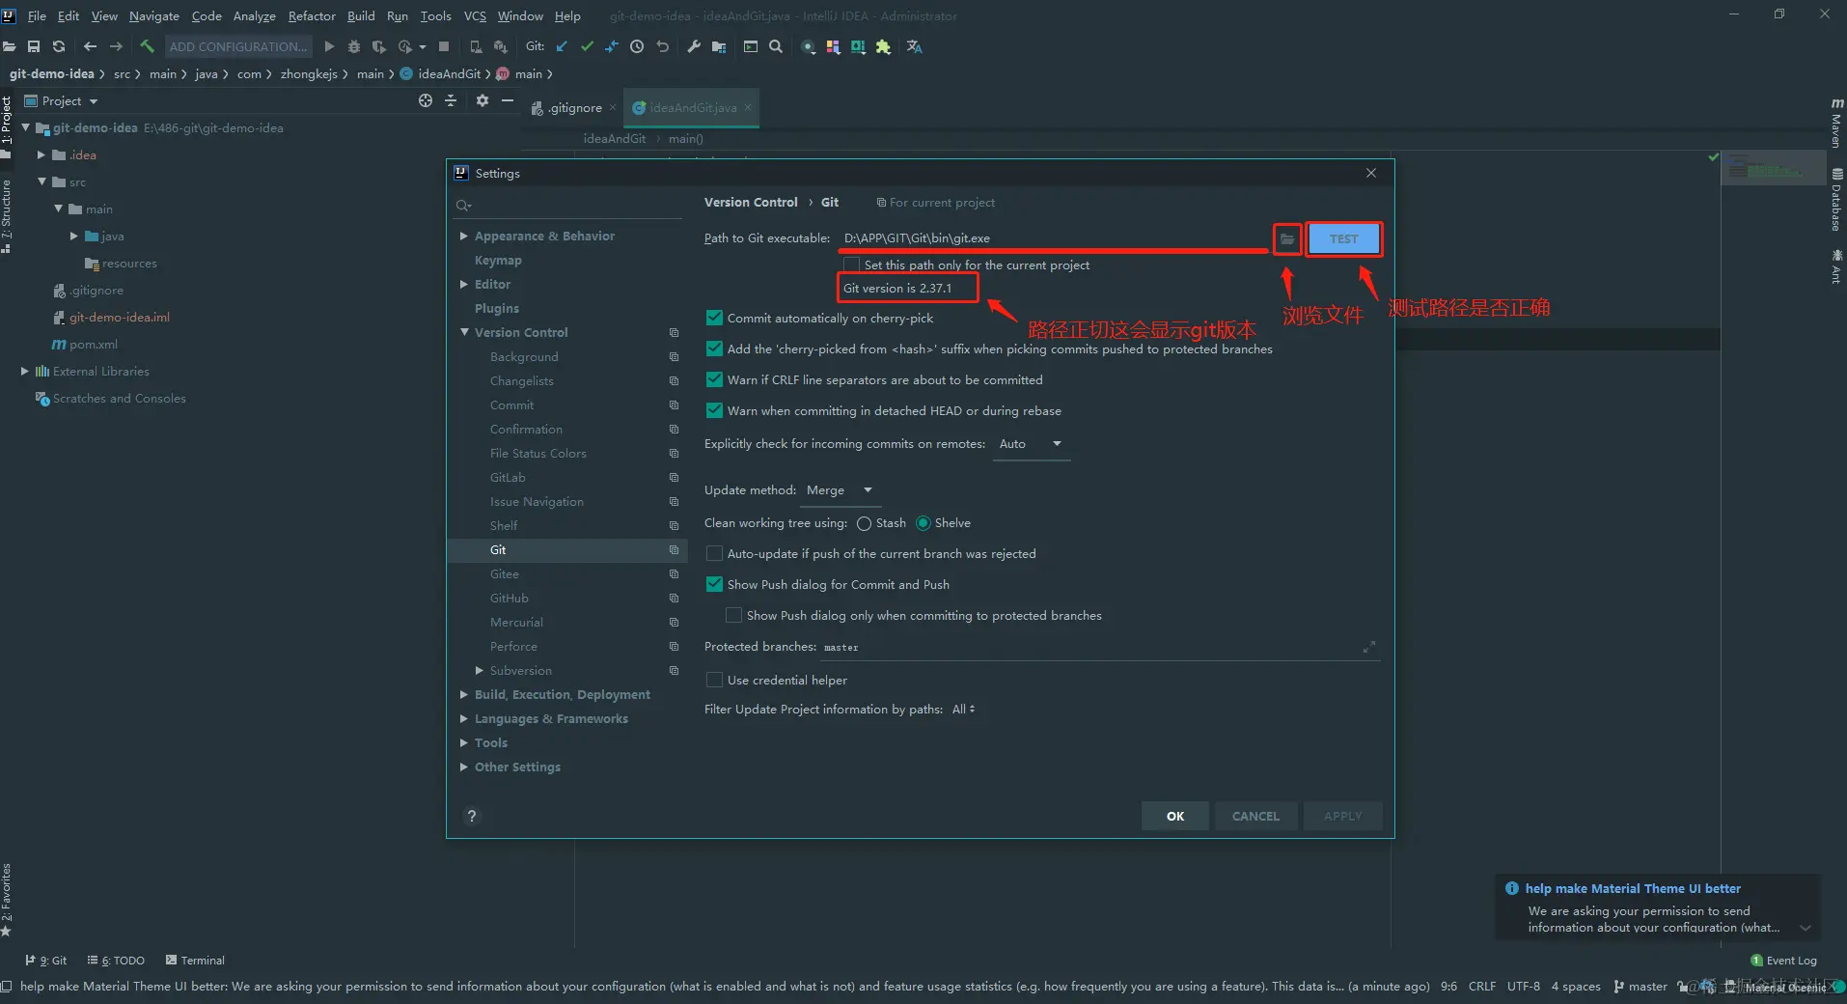The image size is (1847, 1004).
Task: Open the Event Log tool window
Action: pyautogui.click(x=1783, y=961)
